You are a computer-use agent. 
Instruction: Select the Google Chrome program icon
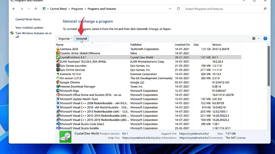(x=58, y=82)
